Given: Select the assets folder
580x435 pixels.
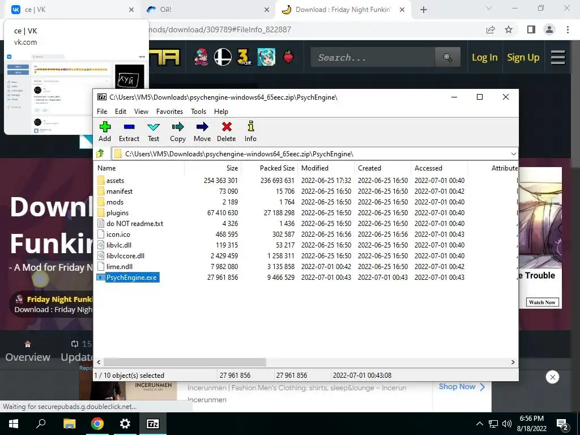Looking at the screenshot, I should (x=115, y=181).
